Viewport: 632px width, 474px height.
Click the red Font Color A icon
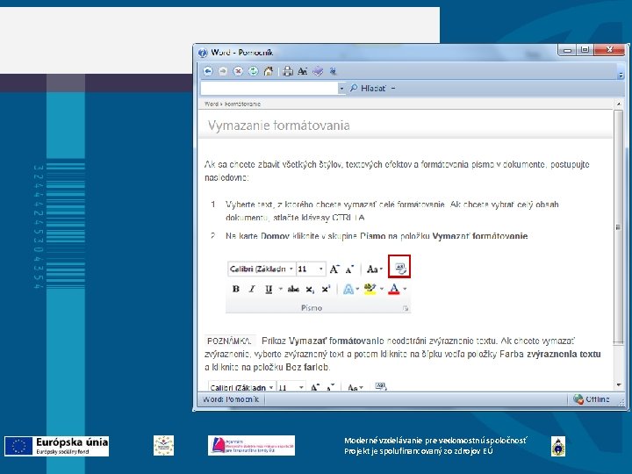(x=394, y=289)
